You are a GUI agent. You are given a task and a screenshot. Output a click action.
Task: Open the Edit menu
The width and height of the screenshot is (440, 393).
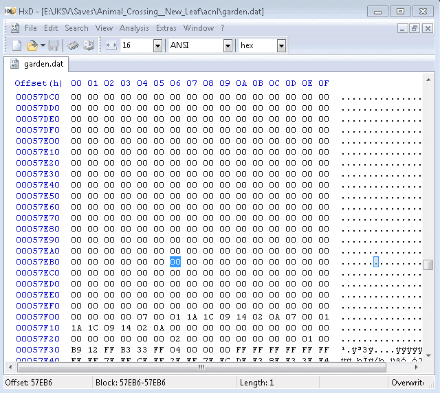click(x=51, y=28)
